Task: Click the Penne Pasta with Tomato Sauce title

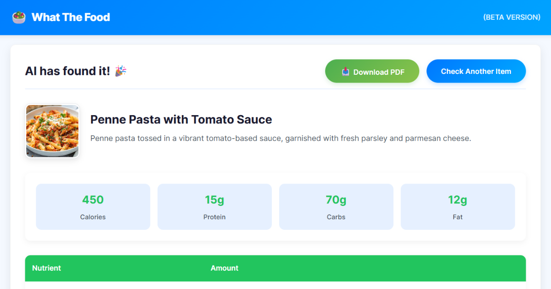Action: pyautogui.click(x=181, y=119)
